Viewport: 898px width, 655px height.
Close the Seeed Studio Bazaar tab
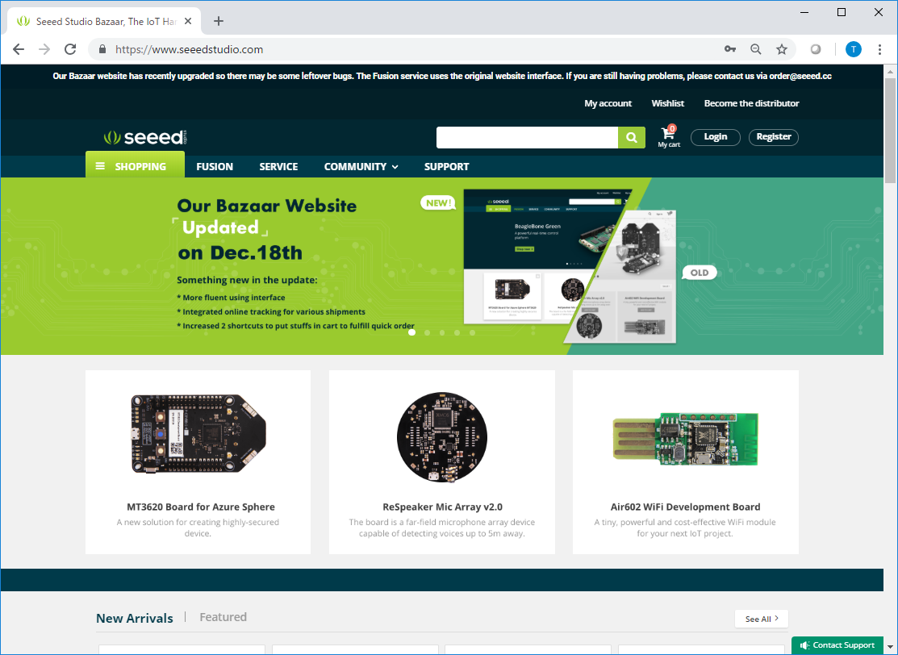pos(189,21)
